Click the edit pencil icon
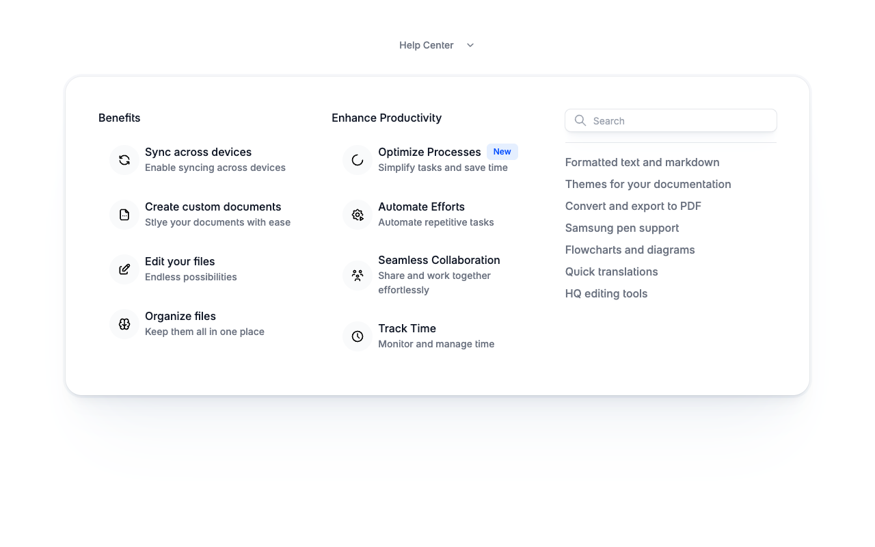This screenshot has height=547, width=875. pyautogui.click(x=124, y=269)
